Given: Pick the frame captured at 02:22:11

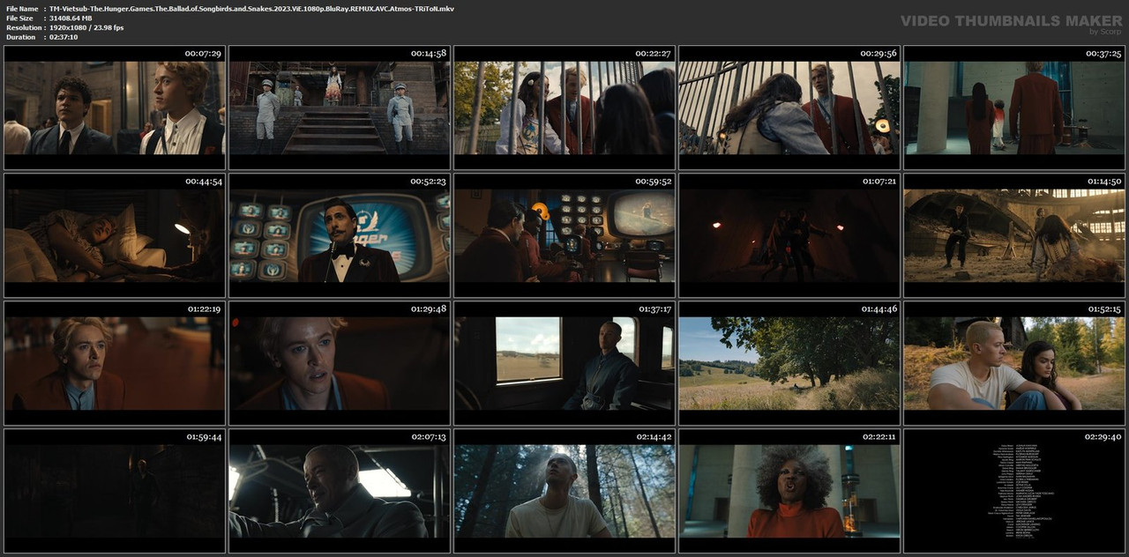Looking at the screenshot, I should click(x=789, y=491).
